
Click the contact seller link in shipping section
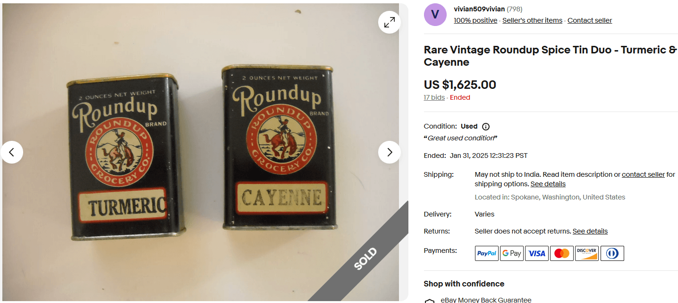[643, 174]
